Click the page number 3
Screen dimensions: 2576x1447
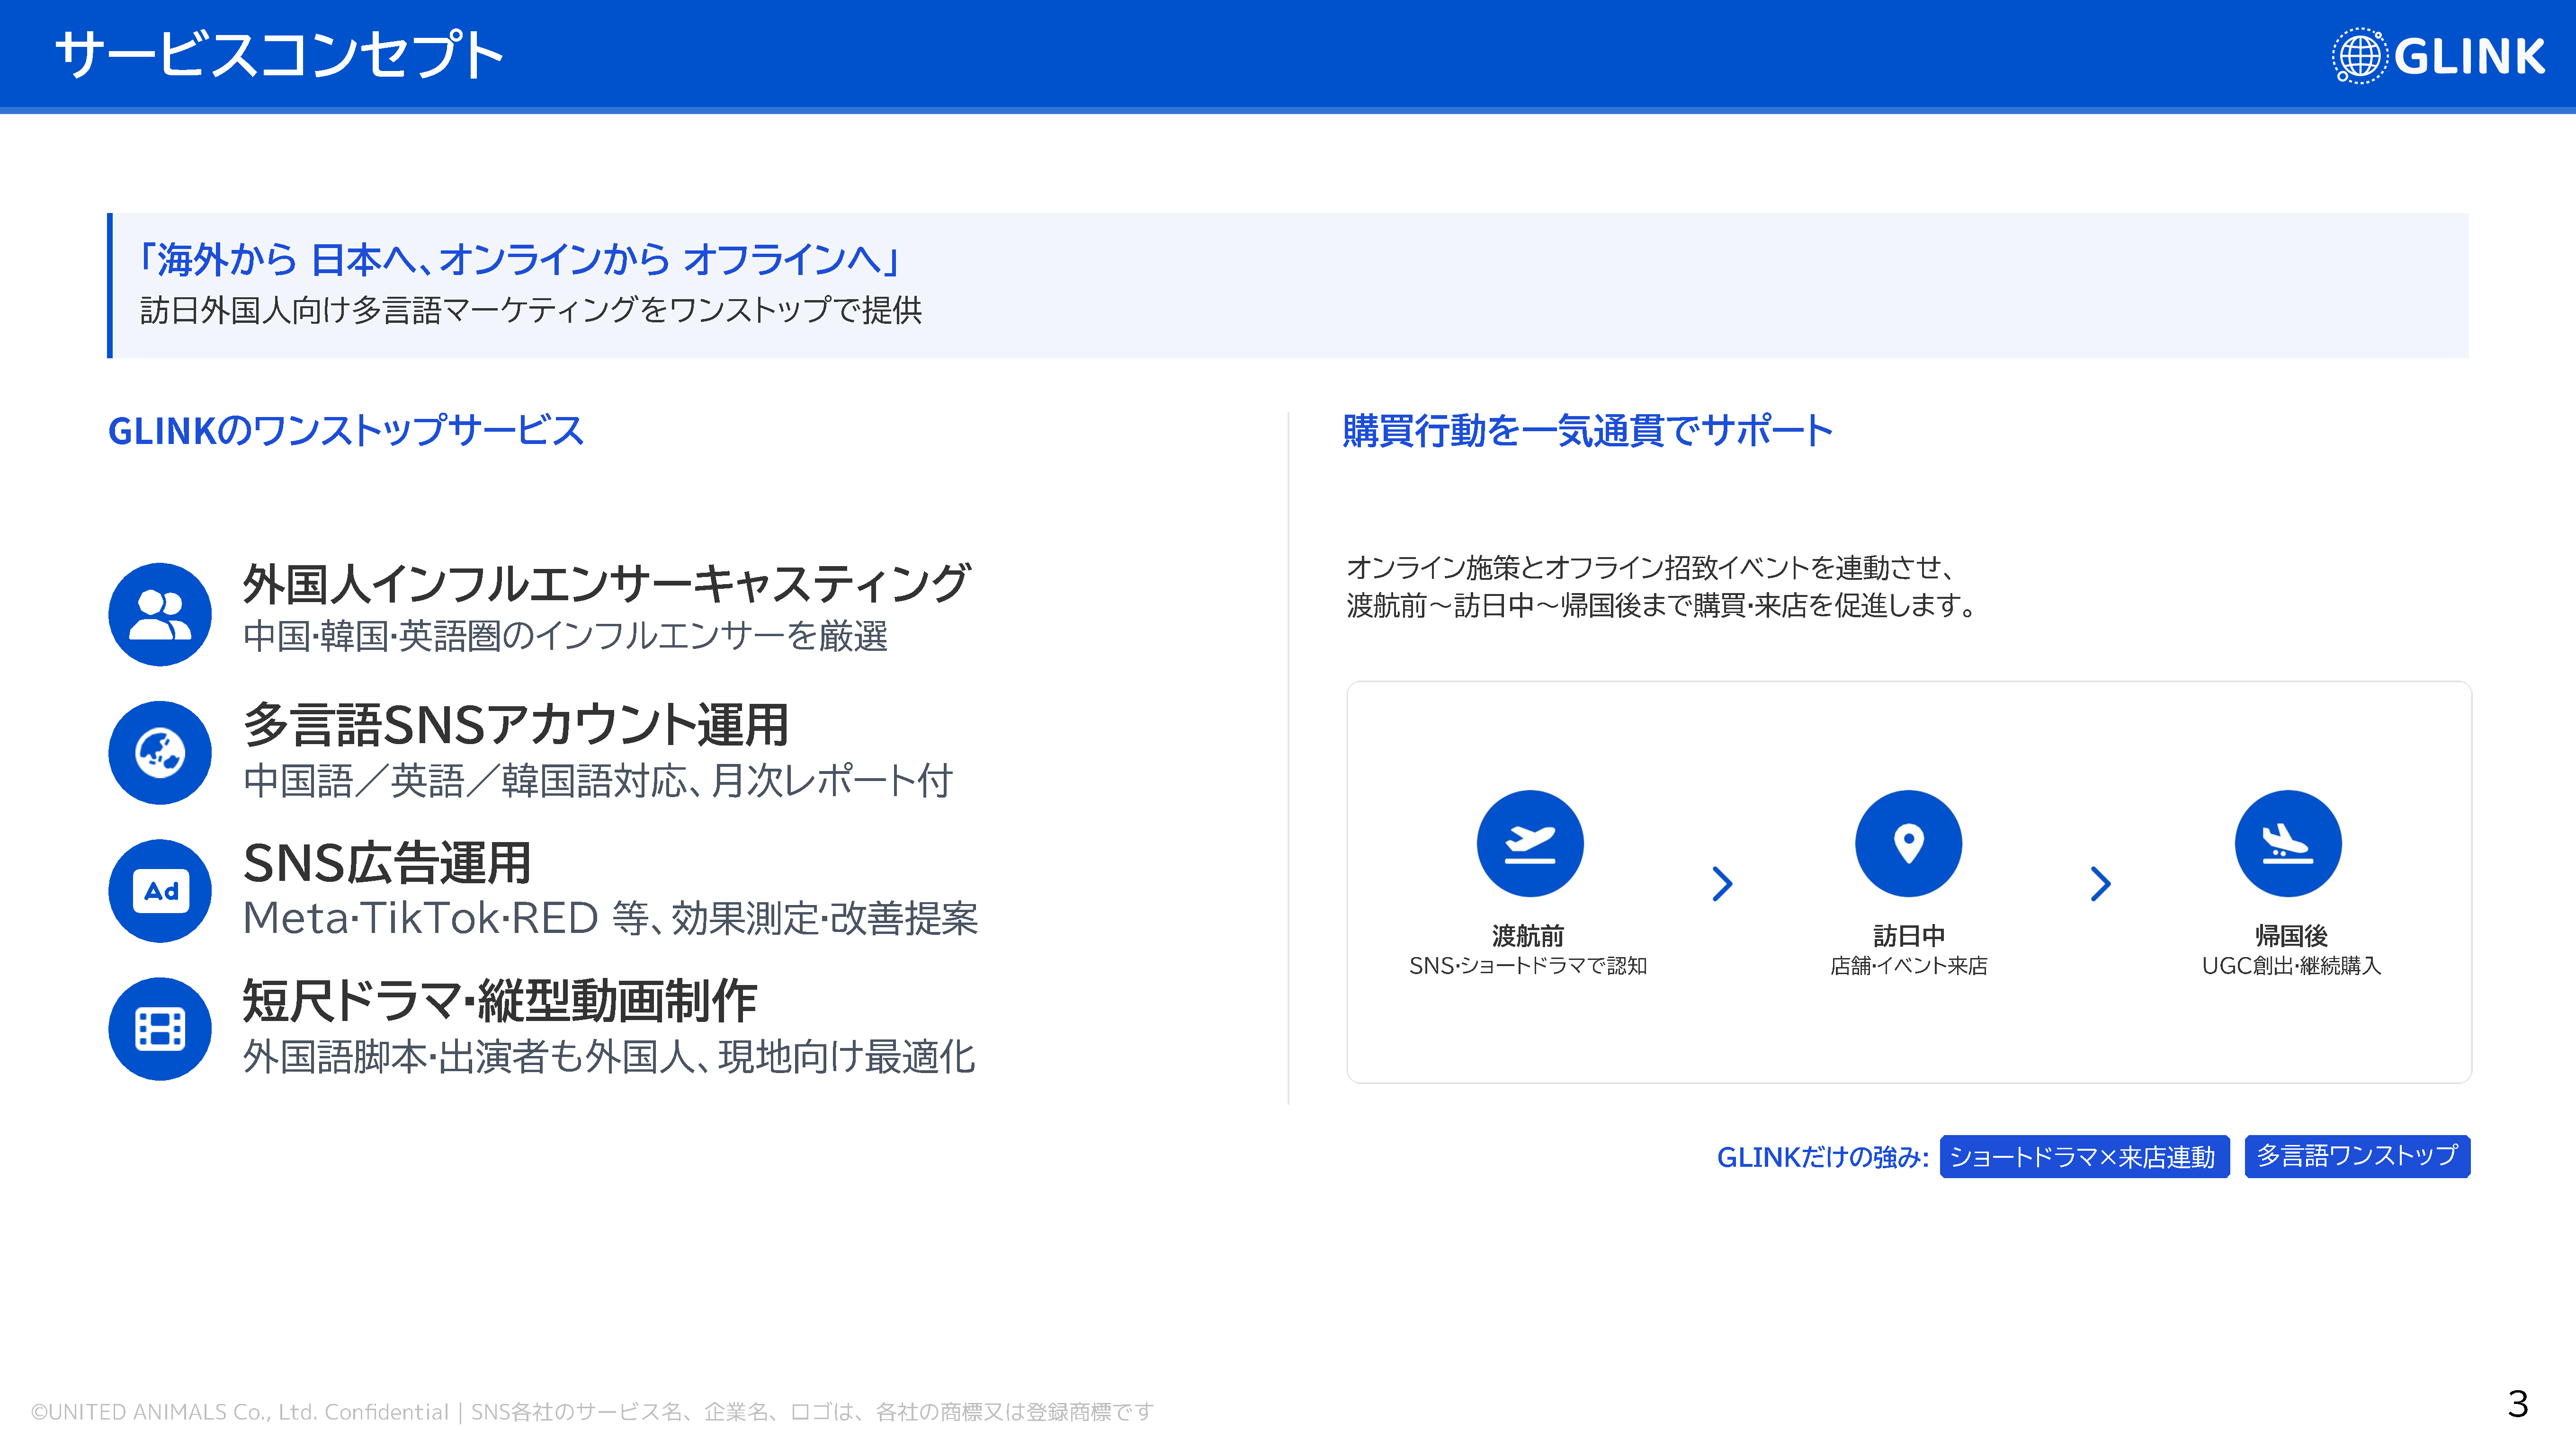tap(2517, 1404)
